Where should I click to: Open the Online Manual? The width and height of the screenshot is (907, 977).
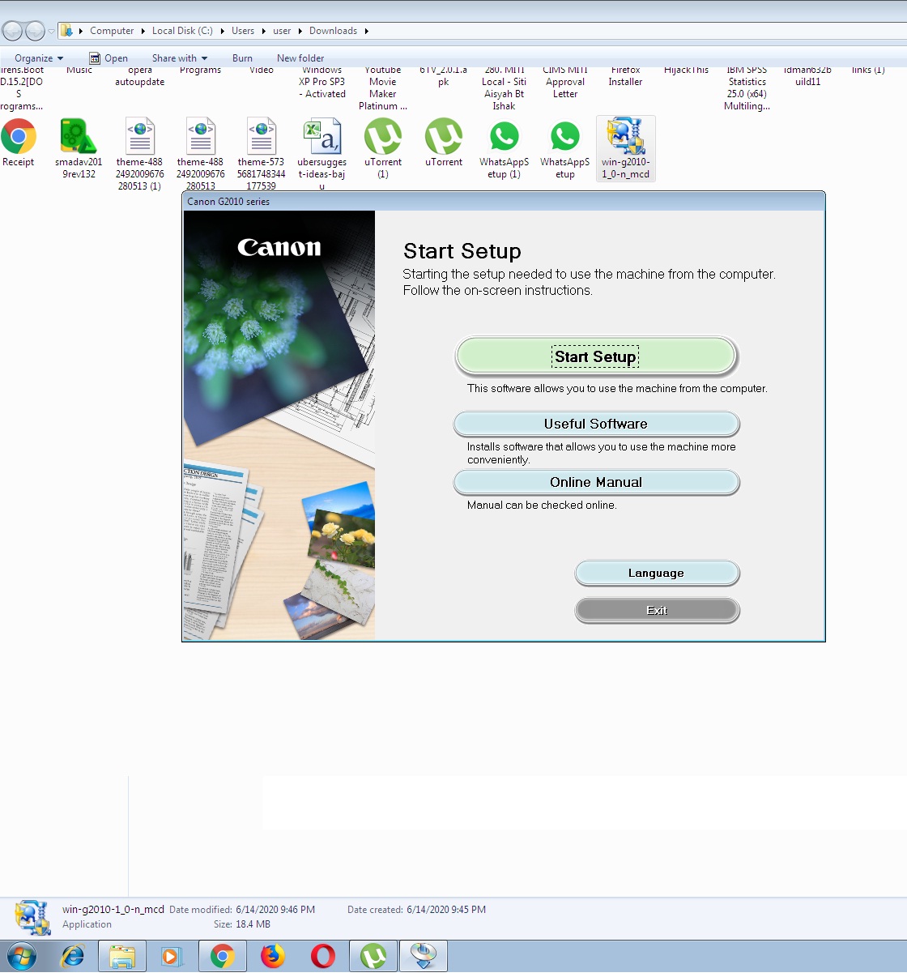(596, 482)
